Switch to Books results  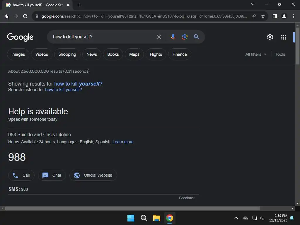[x=113, y=54]
